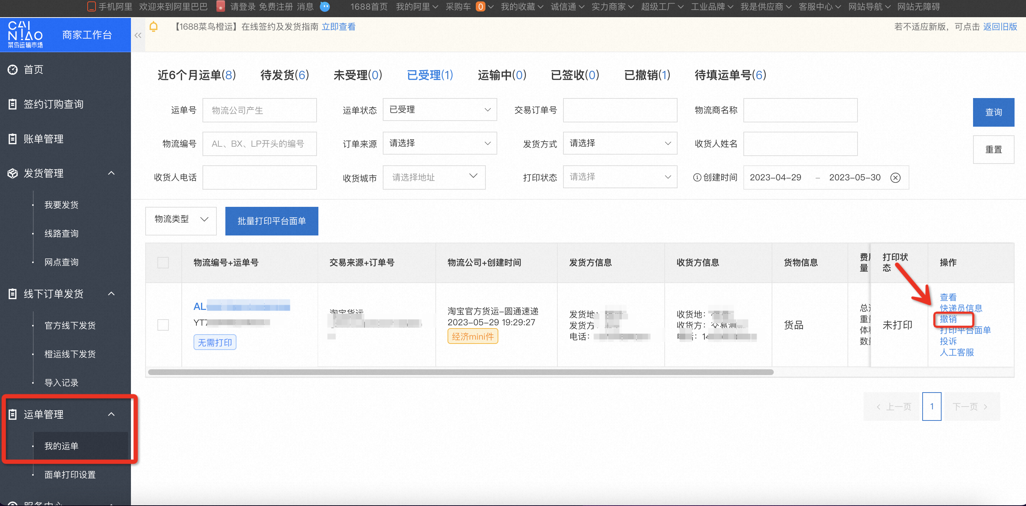Click page number 1 in pagination

coord(932,407)
